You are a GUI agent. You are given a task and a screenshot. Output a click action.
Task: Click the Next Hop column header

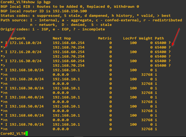tap(62, 38)
